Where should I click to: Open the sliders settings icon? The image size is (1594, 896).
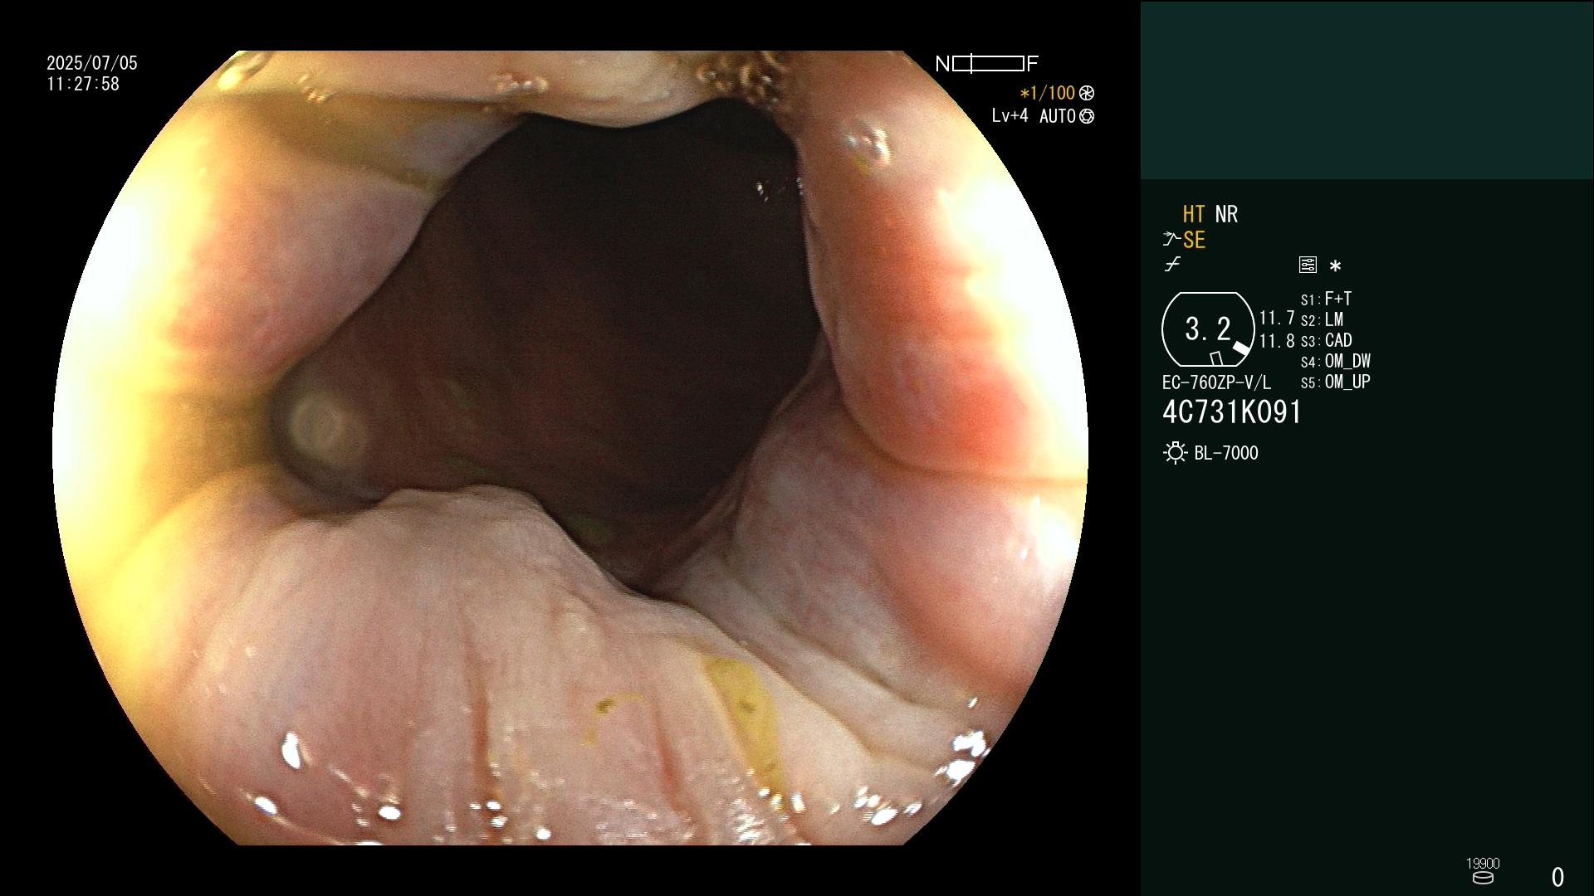1308,265
